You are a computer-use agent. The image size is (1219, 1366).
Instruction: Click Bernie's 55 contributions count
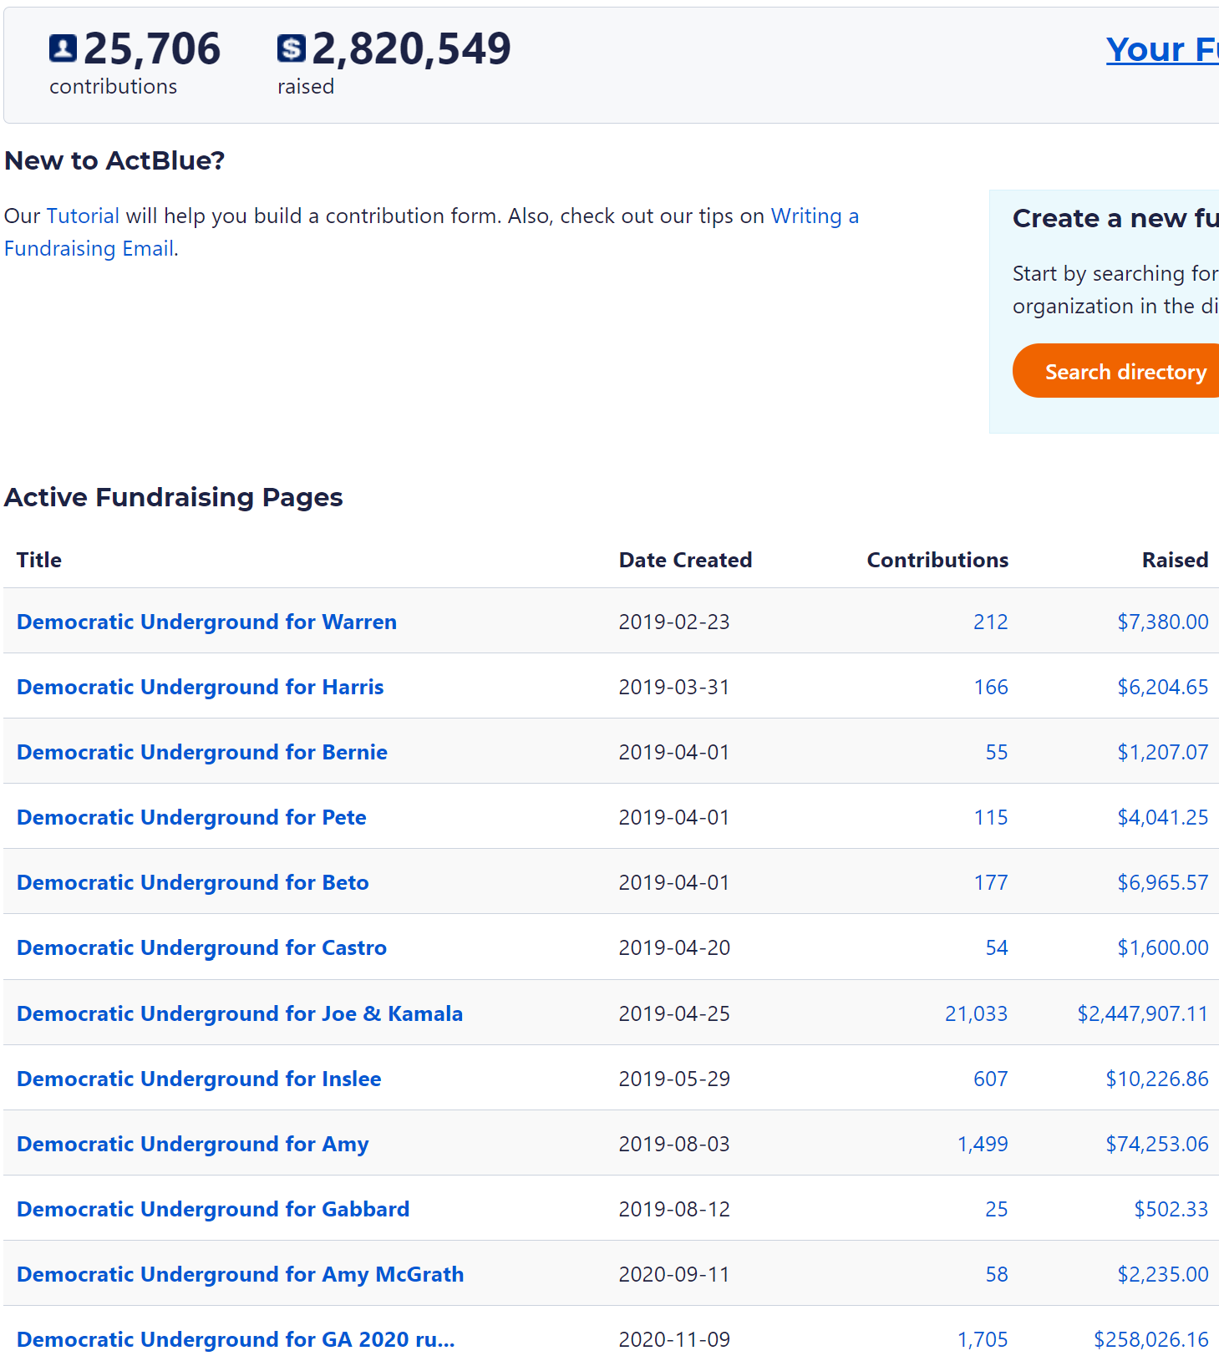tap(997, 752)
